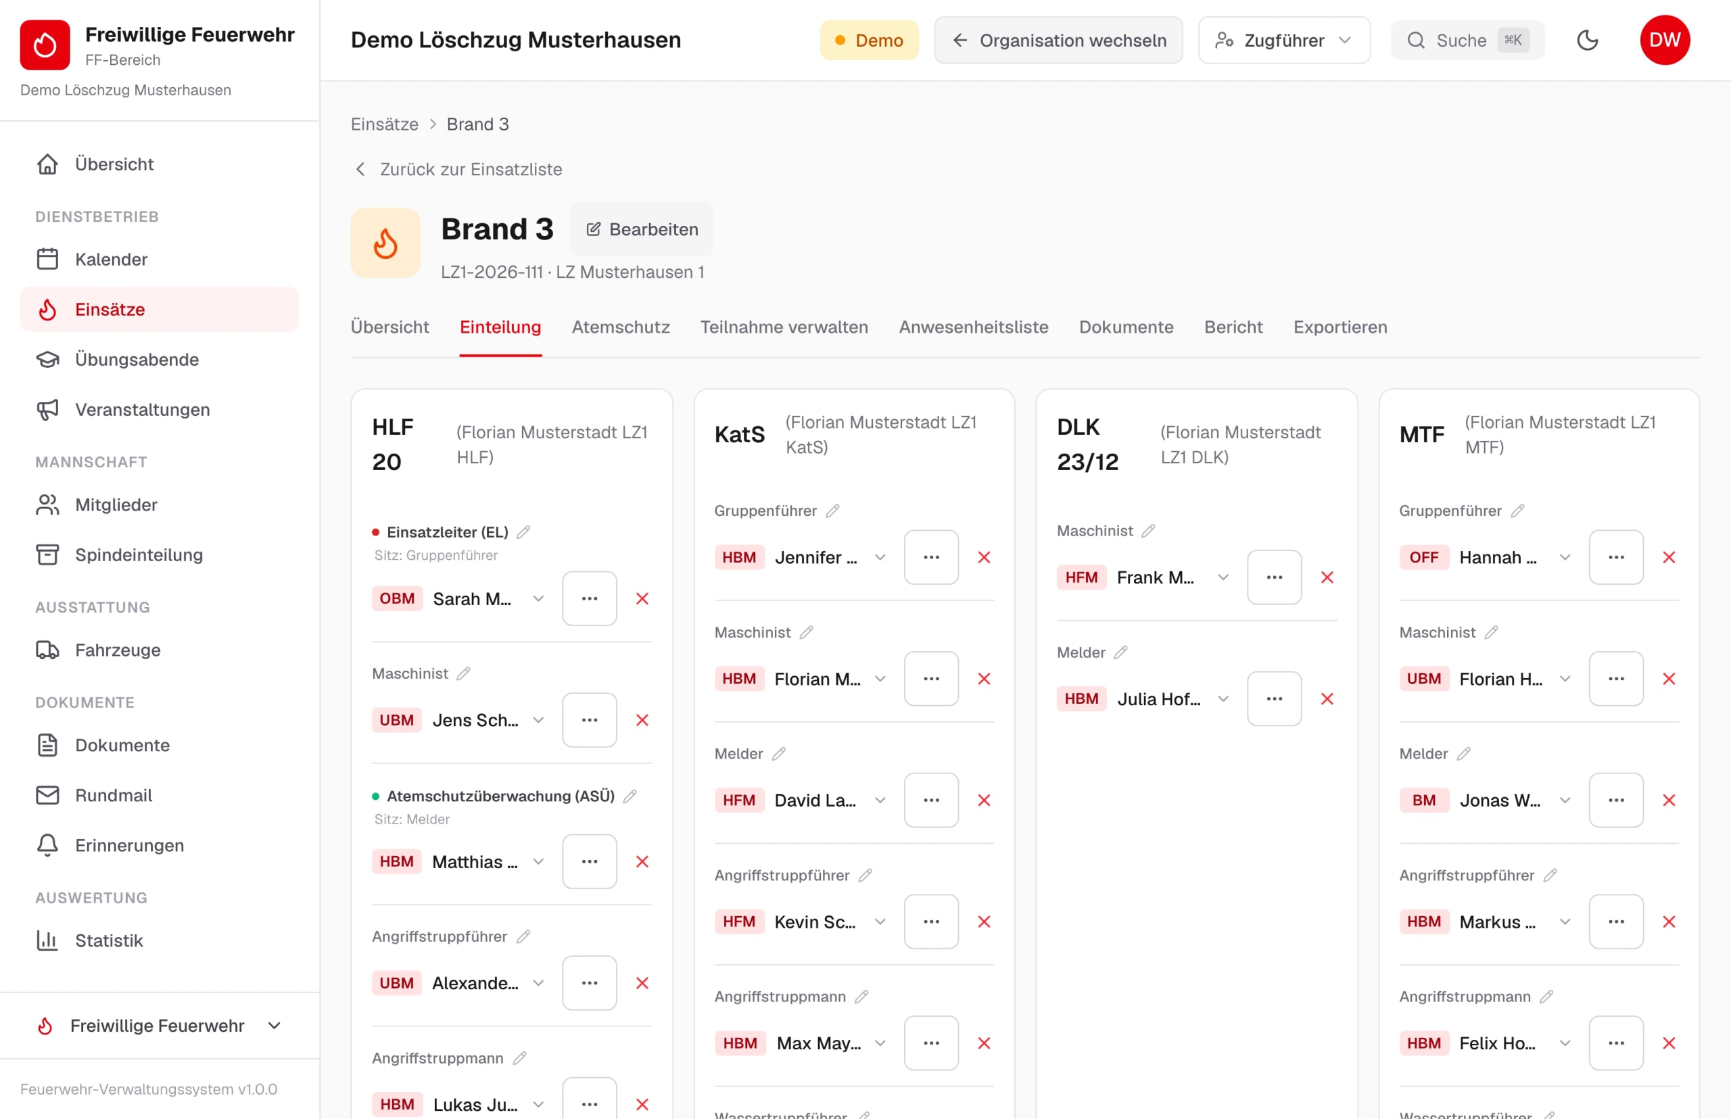This screenshot has height=1119, width=1731.
Task: Edit the HLF 20 Maschinist role pencil
Action: pyautogui.click(x=464, y=673)
